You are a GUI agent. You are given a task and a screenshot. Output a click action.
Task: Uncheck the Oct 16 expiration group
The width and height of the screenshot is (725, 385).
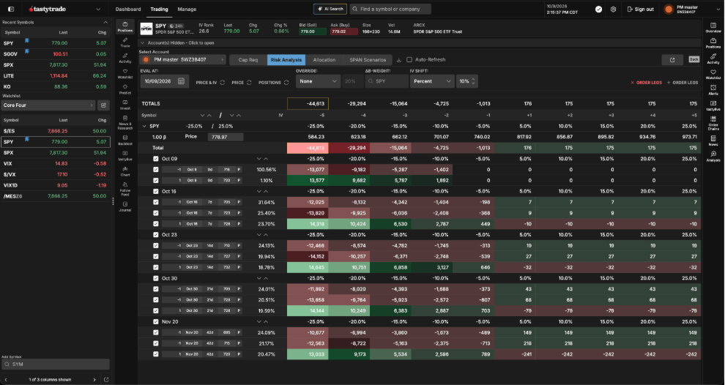156,191
